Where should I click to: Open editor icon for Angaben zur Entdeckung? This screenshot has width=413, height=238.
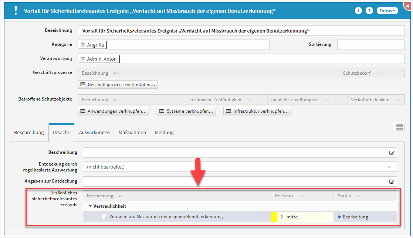[x=392, y=181]
